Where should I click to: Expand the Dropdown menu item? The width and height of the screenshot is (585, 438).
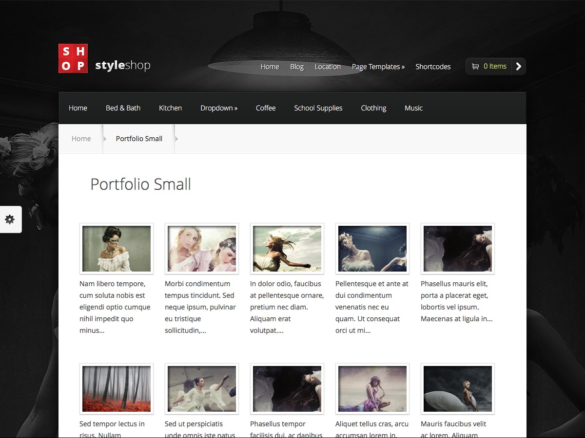tap(219, 108)
